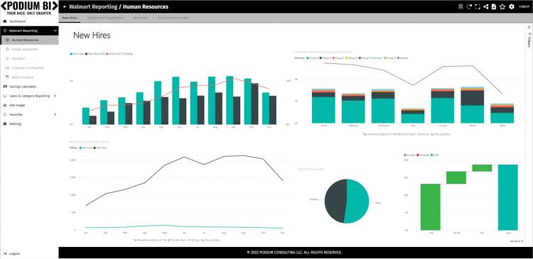Toggle fullscreen mode icon in top bar

coord(478,6)
